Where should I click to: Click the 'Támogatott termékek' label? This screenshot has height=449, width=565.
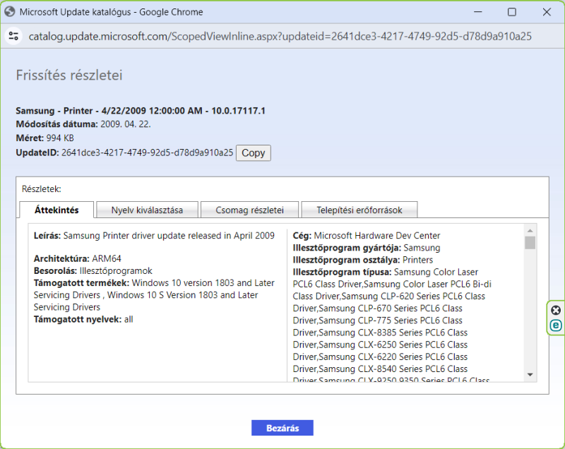click(x=81, y=283)
